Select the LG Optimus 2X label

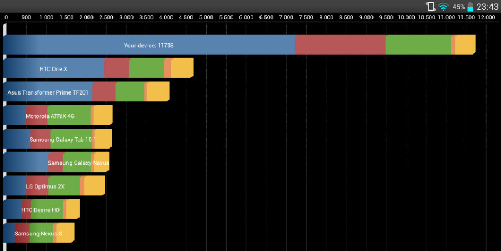pos(45,186)
